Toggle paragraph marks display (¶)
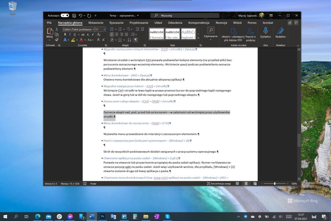Viewport: 331px width, 221px height. coord(136,40)
